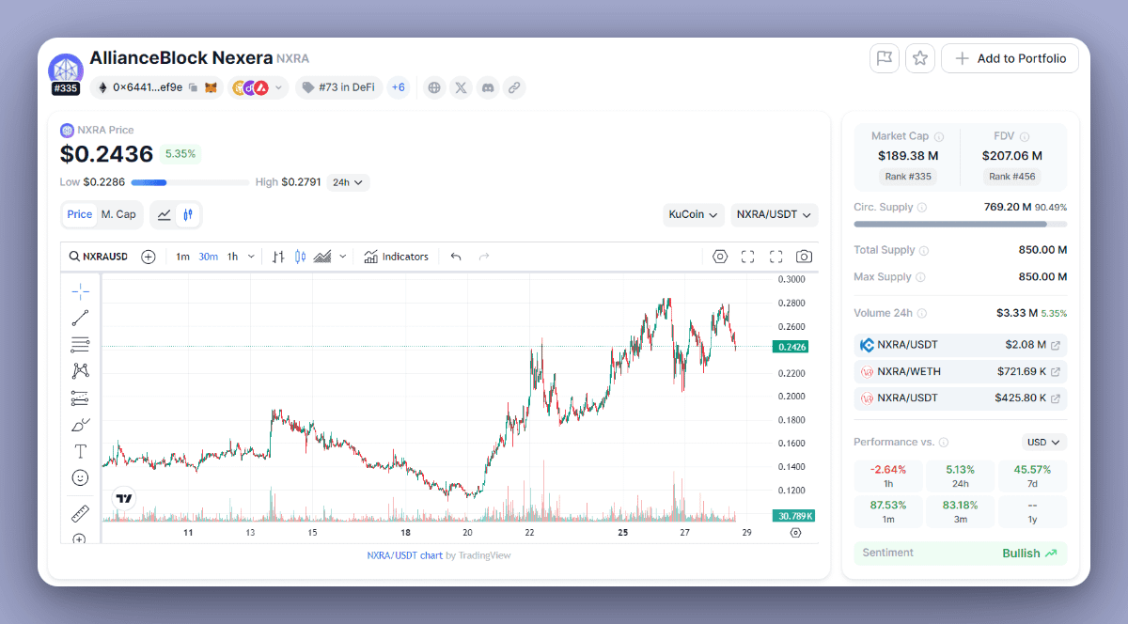This screenshot has height=624, width=1128.
Task: Open the NXRA/USDT chart link
Action: (x=404, y=555)
